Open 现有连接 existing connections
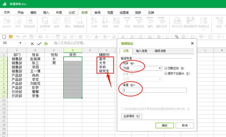The width and height of the screenshot is (226, 137). pyautogui.click(x=29, y=22)
